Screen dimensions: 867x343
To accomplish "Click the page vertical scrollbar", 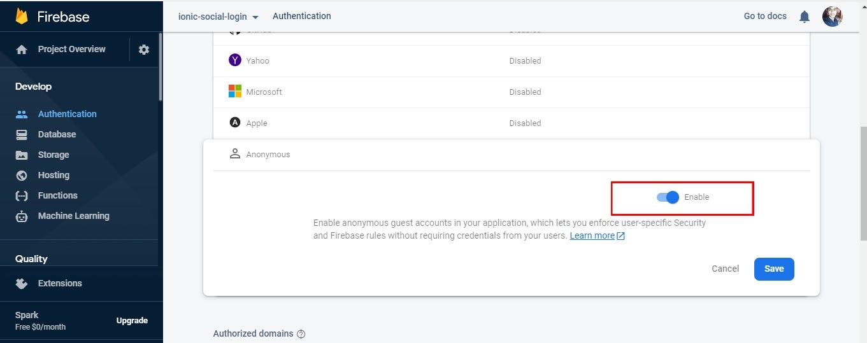I will click(x=863, y=183).
